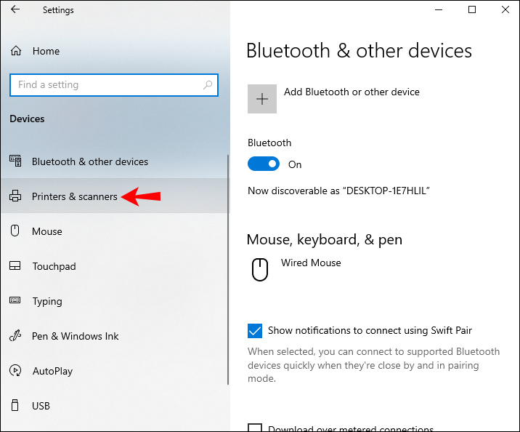Click the Mouse sidebar icon
The width and height of the screenshot is (520, 432).
click(15, 231)
